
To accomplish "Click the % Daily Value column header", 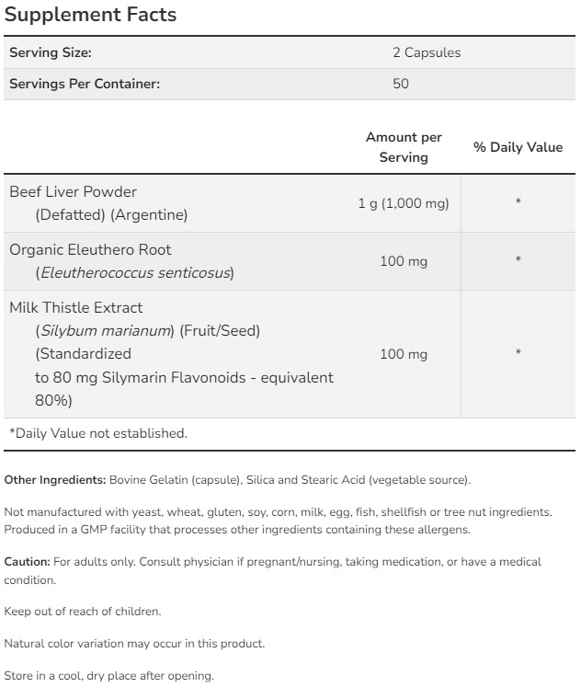I will [518, 147].
